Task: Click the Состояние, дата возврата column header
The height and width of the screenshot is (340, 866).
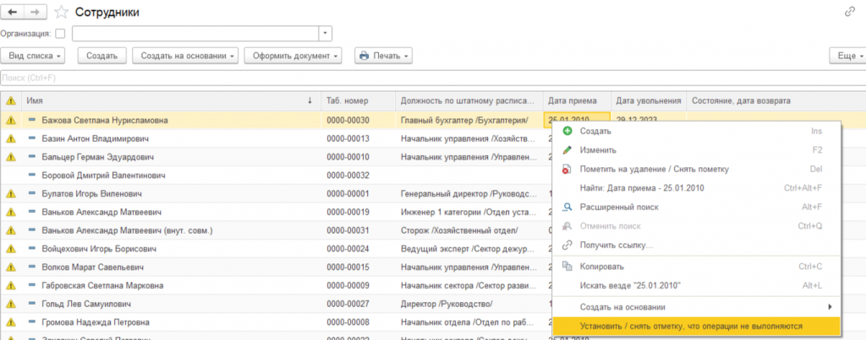Action: 776,101
